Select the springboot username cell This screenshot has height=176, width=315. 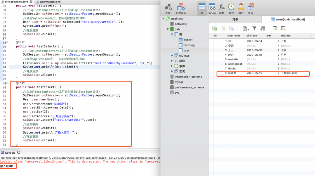pyautogui.click(x=235, y=64)
